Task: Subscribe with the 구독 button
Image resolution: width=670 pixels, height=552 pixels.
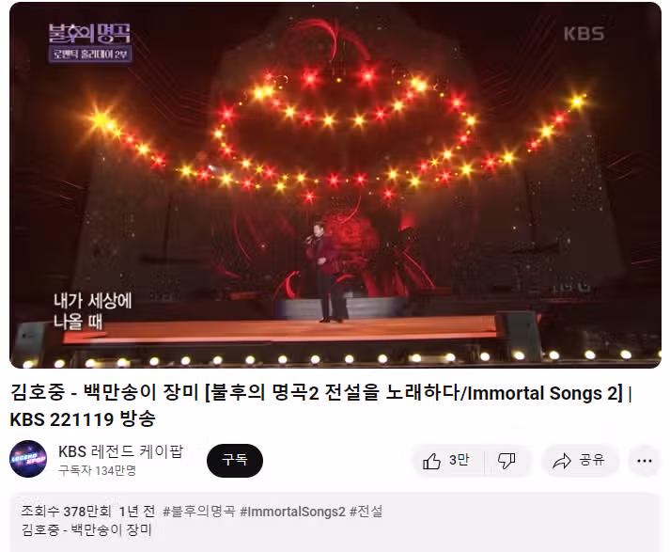Action: pyautogui.click(x=235, y=461)
